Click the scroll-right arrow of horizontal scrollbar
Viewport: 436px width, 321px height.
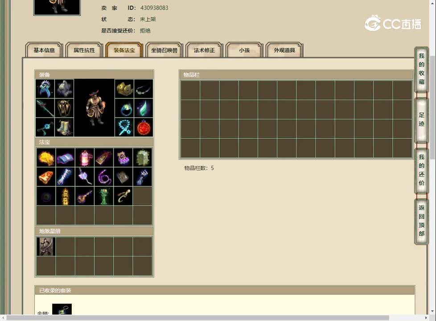(426, 318)
